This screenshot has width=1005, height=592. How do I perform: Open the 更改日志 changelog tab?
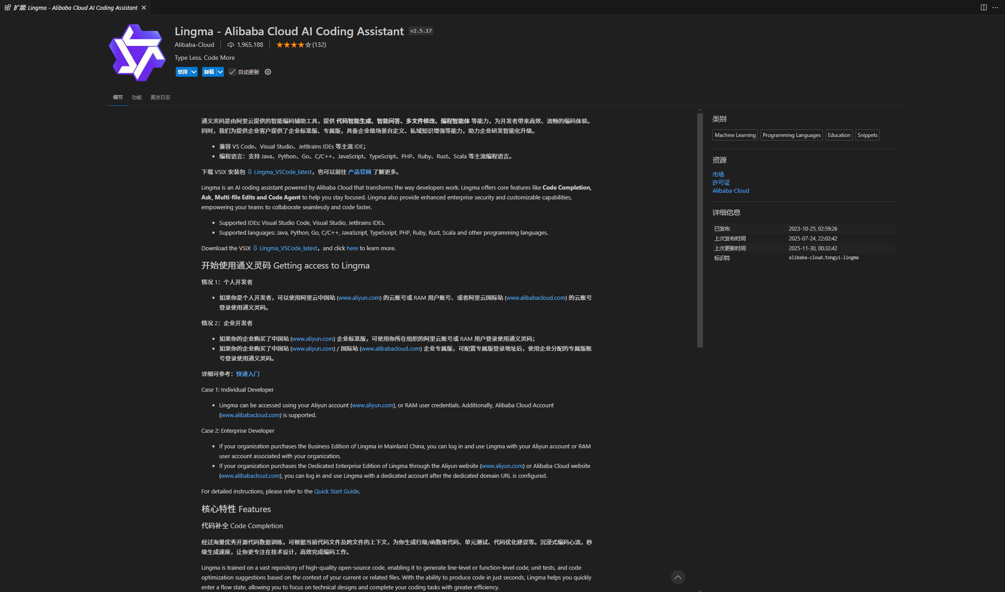160,97
